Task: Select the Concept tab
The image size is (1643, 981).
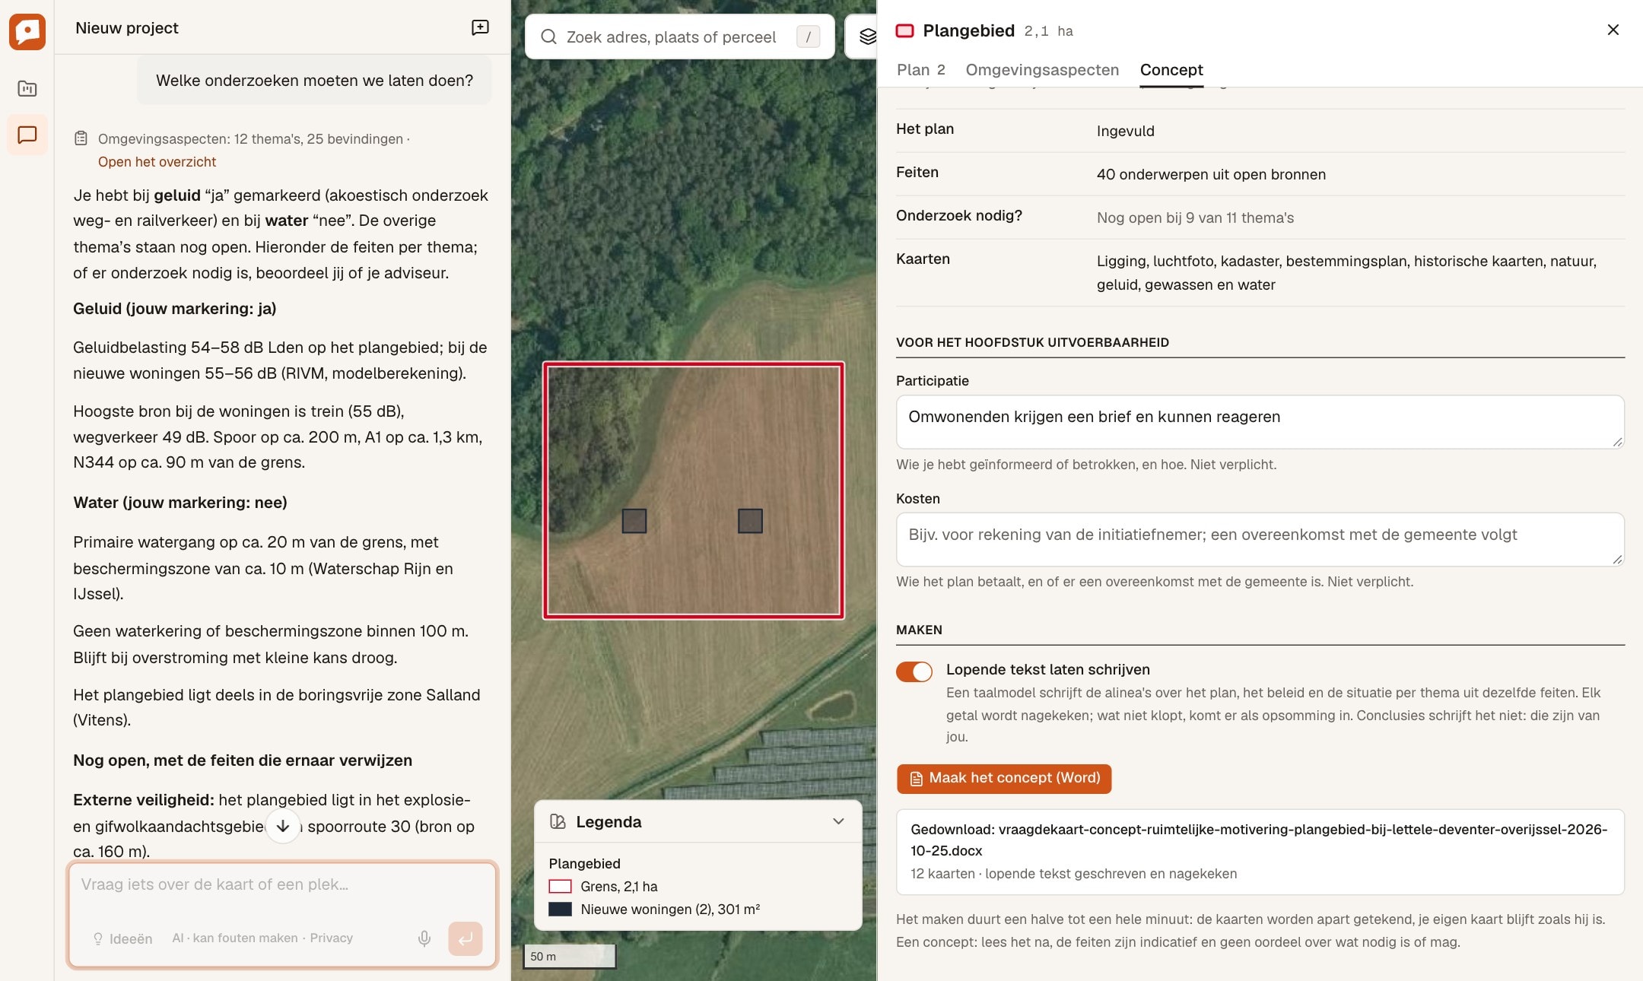Action: click(1171, 70)
